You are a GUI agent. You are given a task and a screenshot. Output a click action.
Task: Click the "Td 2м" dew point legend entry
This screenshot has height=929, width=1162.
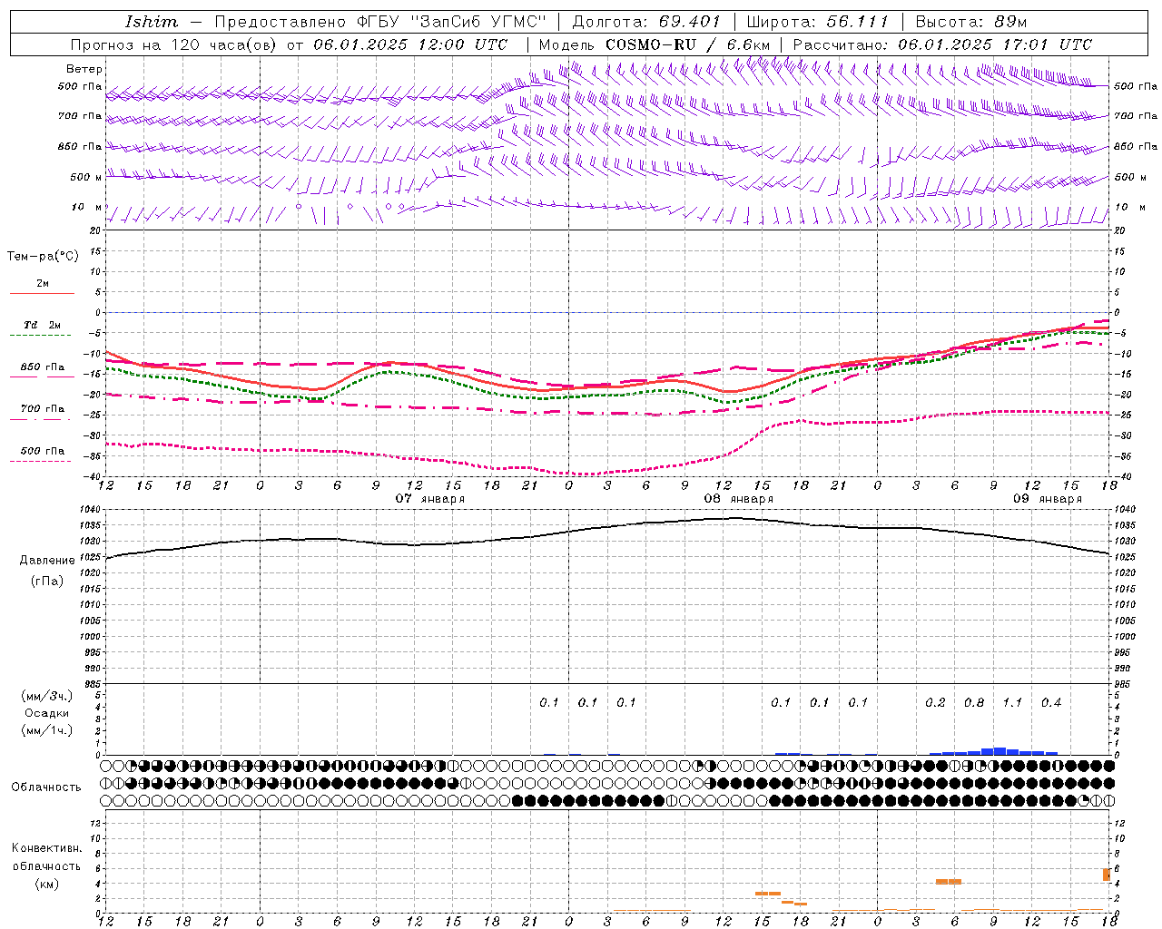tap(43, 325)
